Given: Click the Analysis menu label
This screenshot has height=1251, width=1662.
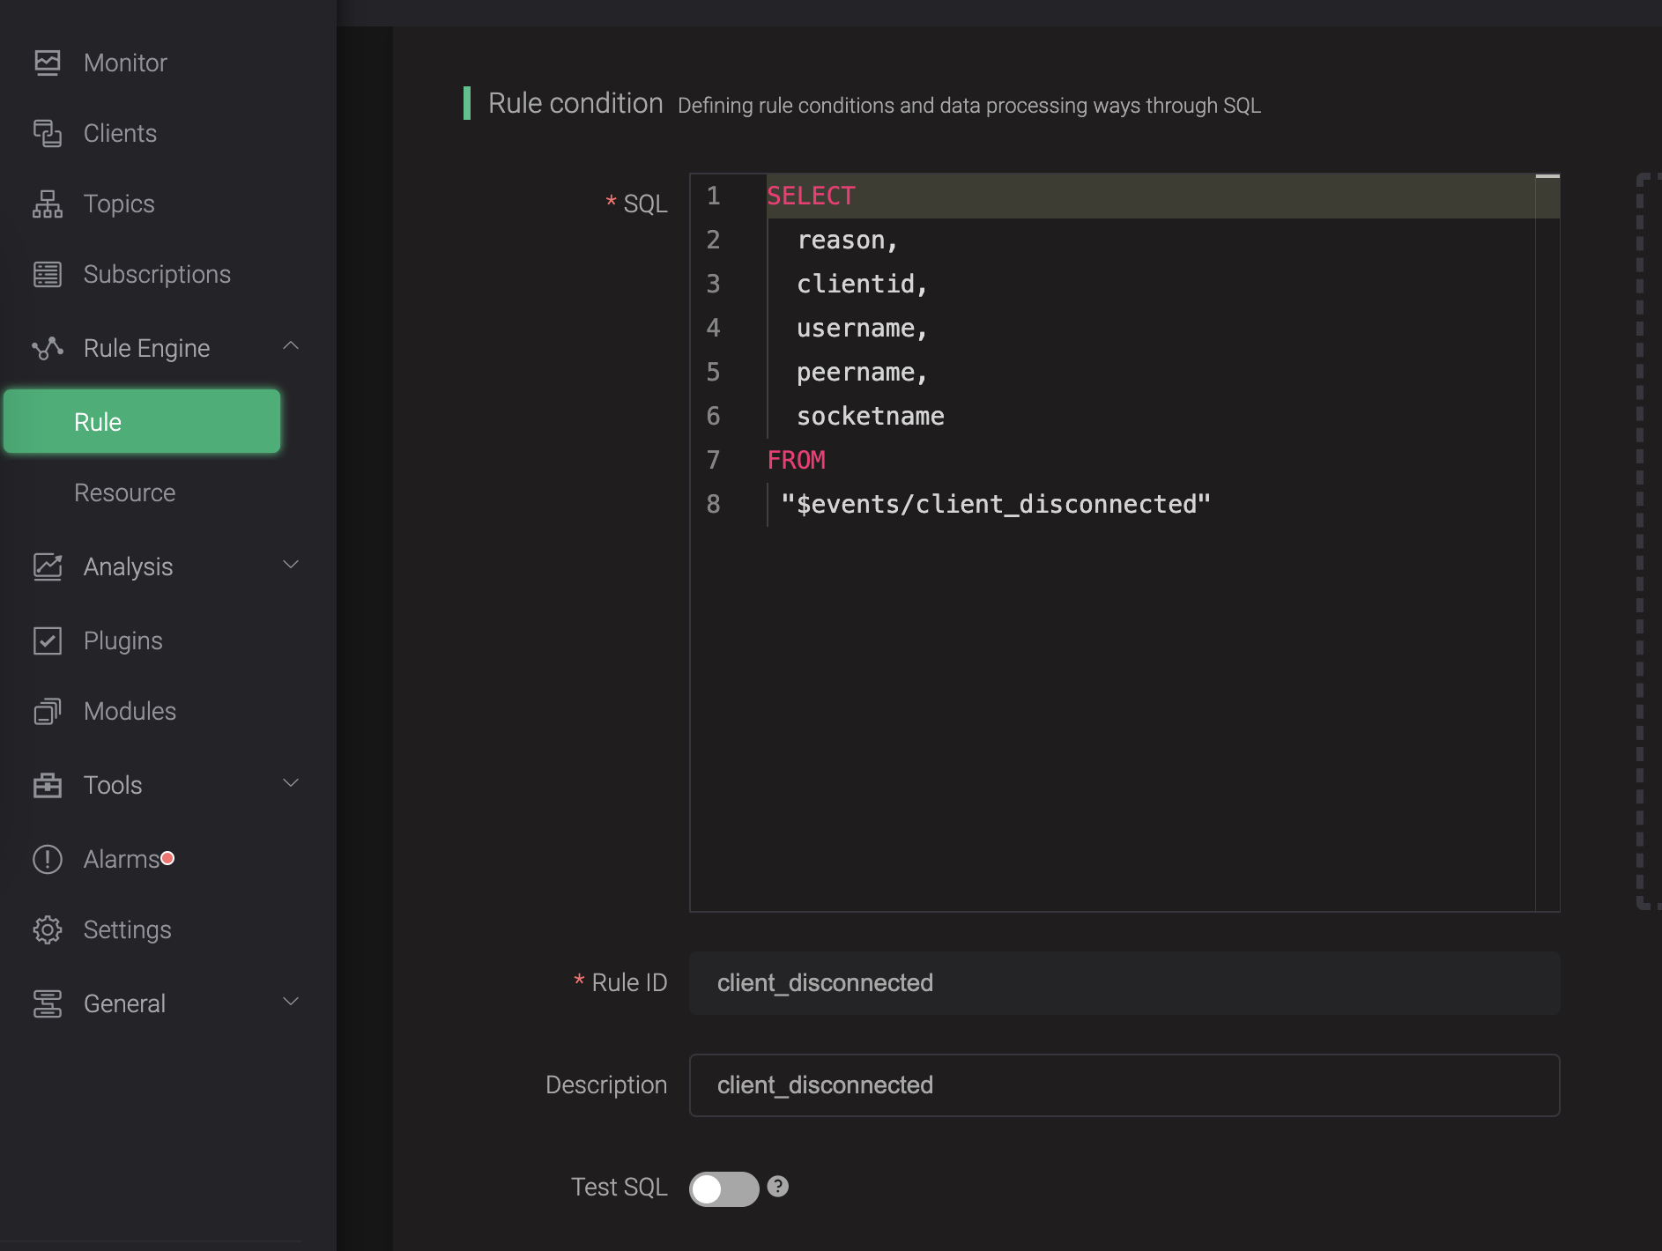Looking at the screenshot, I should coord(128,566).
